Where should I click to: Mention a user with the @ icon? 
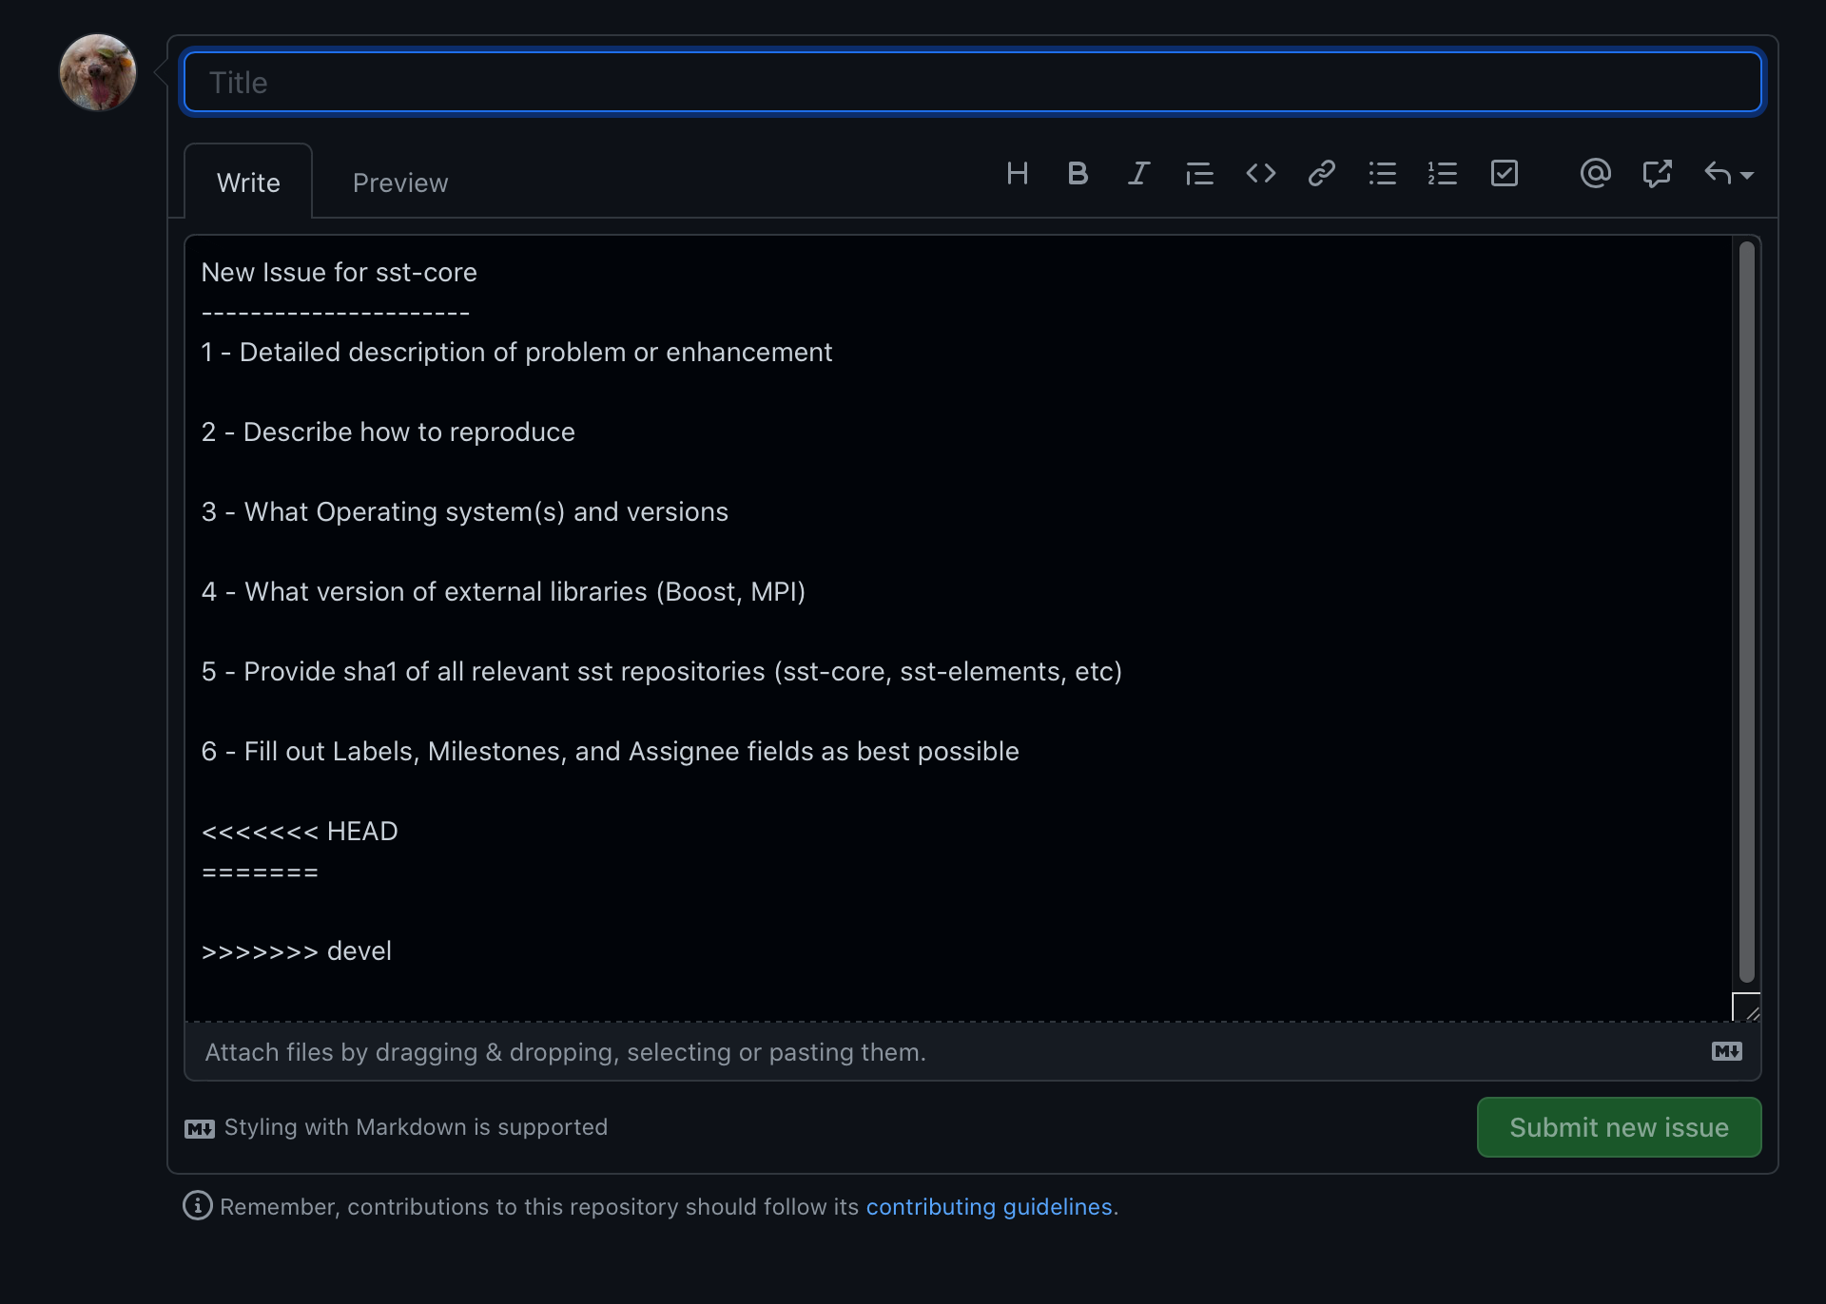point(1595,173)
